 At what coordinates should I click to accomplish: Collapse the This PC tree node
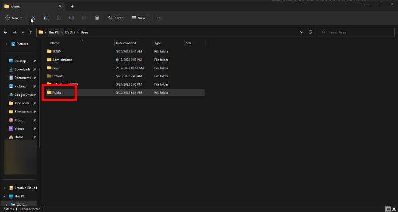point(5,196)
